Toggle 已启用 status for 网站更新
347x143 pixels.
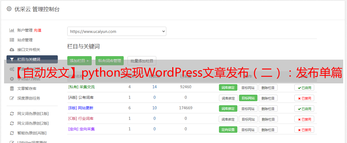click(304, 108)
